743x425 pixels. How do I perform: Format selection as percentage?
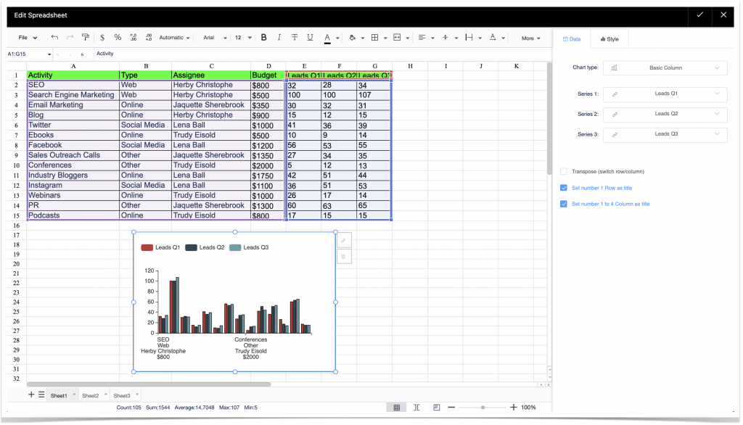(118, 37)
